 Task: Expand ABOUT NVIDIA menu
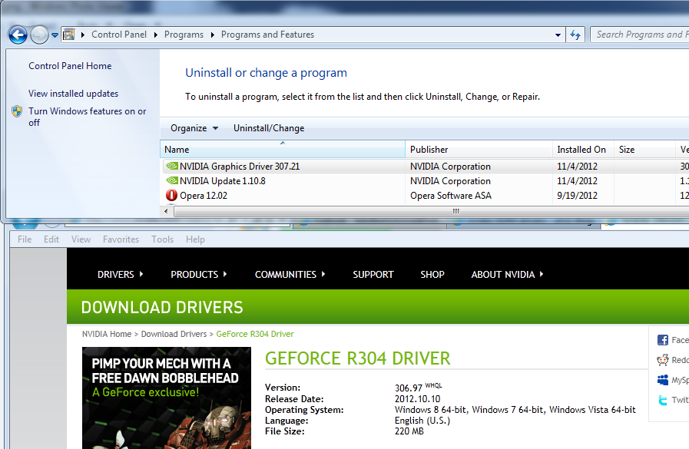pos(507,274)
